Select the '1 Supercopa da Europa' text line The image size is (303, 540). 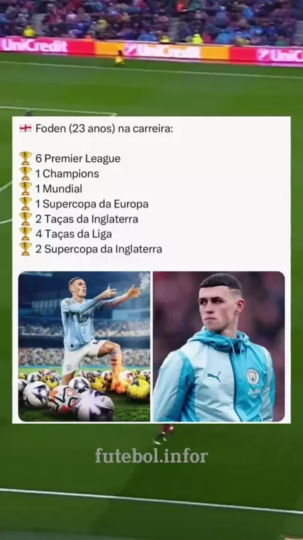(x=92, y=204)
